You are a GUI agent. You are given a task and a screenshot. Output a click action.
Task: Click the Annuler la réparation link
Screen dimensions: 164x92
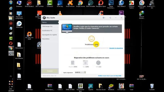pos(116,48)
